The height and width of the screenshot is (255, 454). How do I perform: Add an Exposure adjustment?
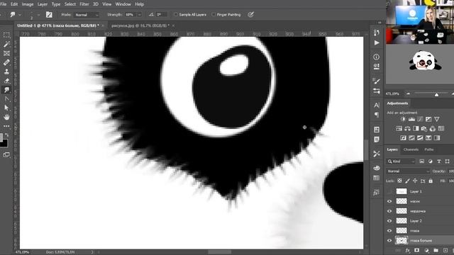click(x=428, y=119)
